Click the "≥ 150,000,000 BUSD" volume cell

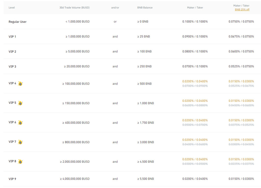click(x=76, y=103)
